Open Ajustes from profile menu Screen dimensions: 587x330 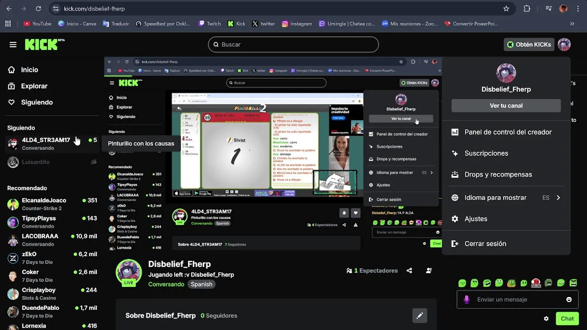click(506, 219)
